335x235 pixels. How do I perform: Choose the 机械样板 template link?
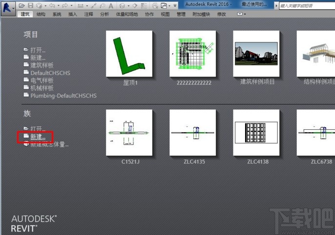click(42, 88)
